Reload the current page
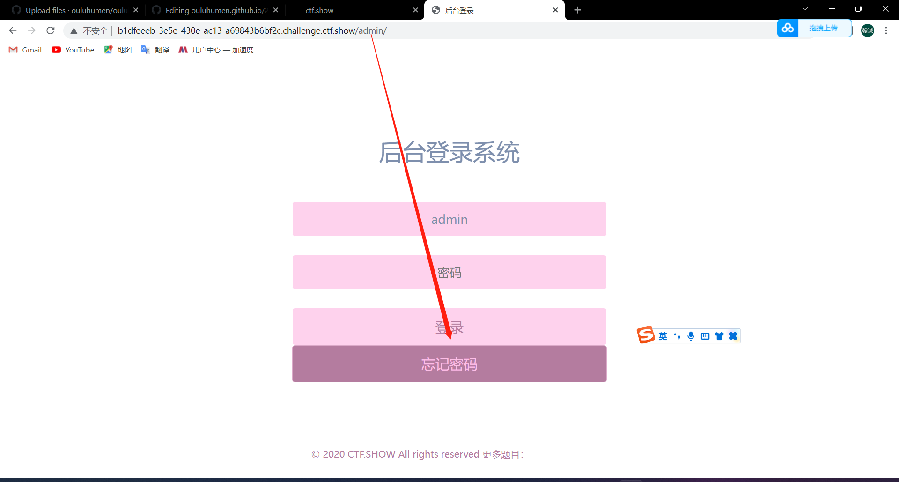The width and height of the screenshot is (899, 482). click(50, 30)
